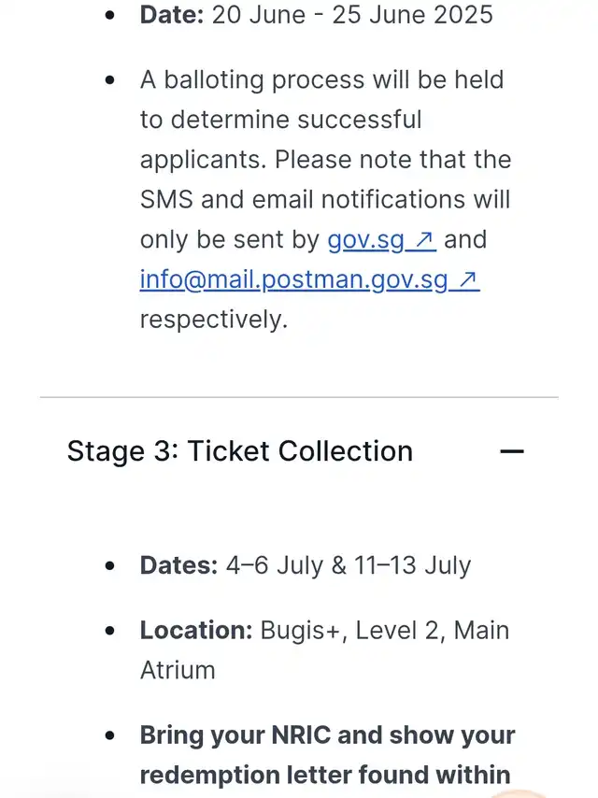Image resolution: width=598 pixels, height=798 pixels.
Task: Click the "SMS and email notifications" text
Action: (325, 199)
